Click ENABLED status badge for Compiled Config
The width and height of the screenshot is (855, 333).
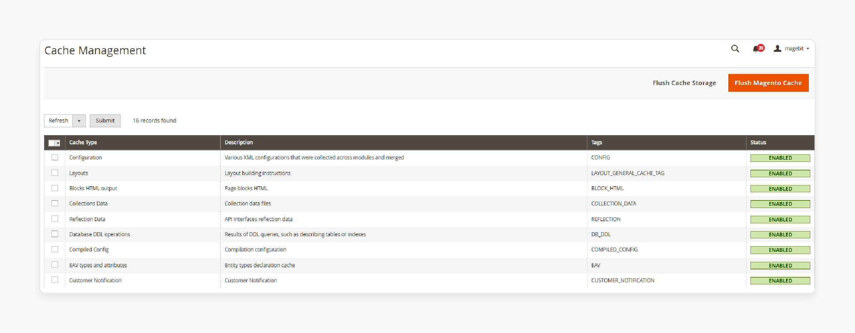(780, 250)
